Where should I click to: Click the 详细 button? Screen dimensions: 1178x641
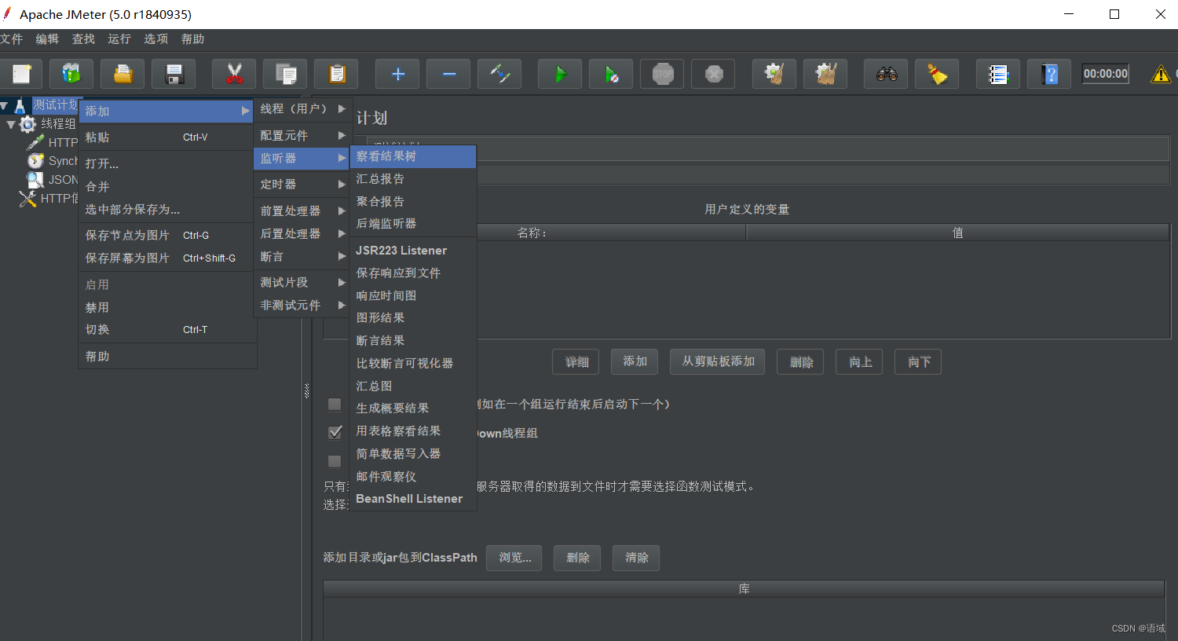point(576,361)
